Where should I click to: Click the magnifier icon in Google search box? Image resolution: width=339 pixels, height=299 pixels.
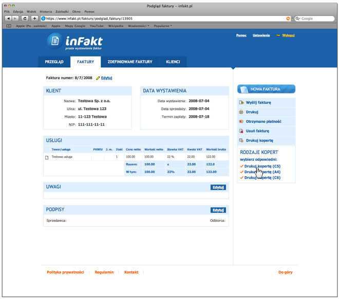[298, 18]
